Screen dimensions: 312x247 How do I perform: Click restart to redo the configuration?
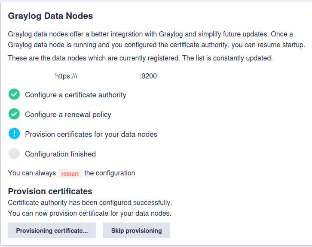point(70,174)
